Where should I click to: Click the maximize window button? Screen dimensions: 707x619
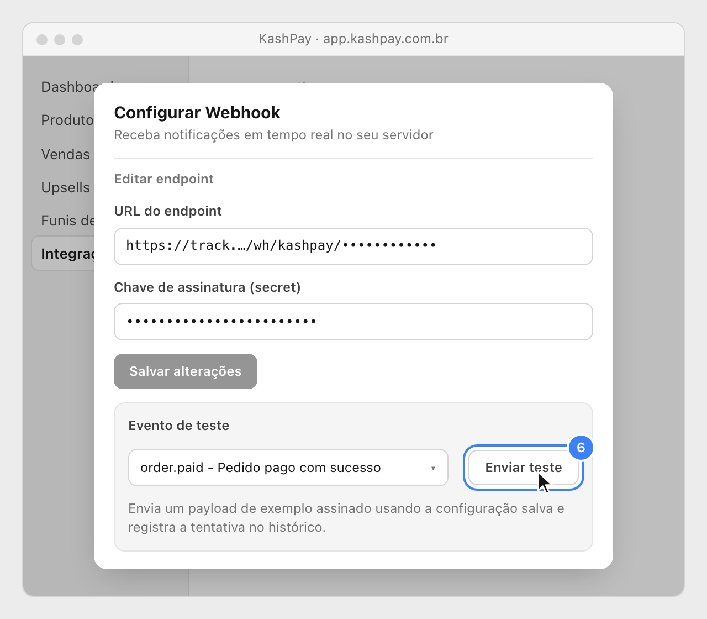tap(77, 39)
